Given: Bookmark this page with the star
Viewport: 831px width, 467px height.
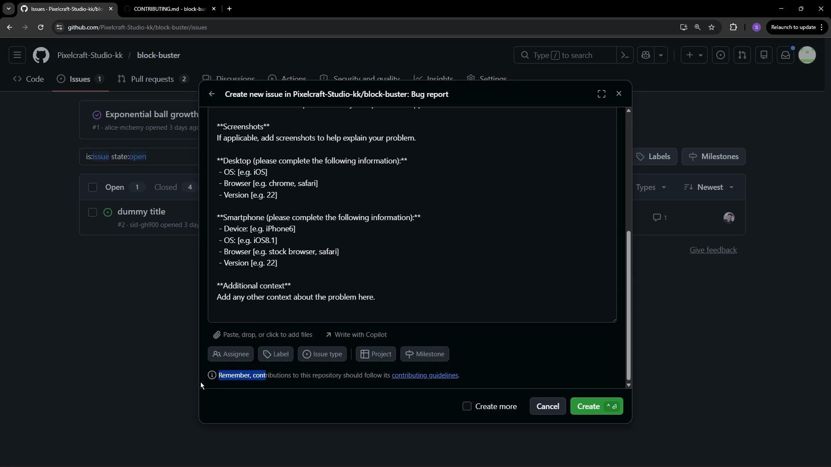Looking at the screenshot, I should tap(712, 27).
